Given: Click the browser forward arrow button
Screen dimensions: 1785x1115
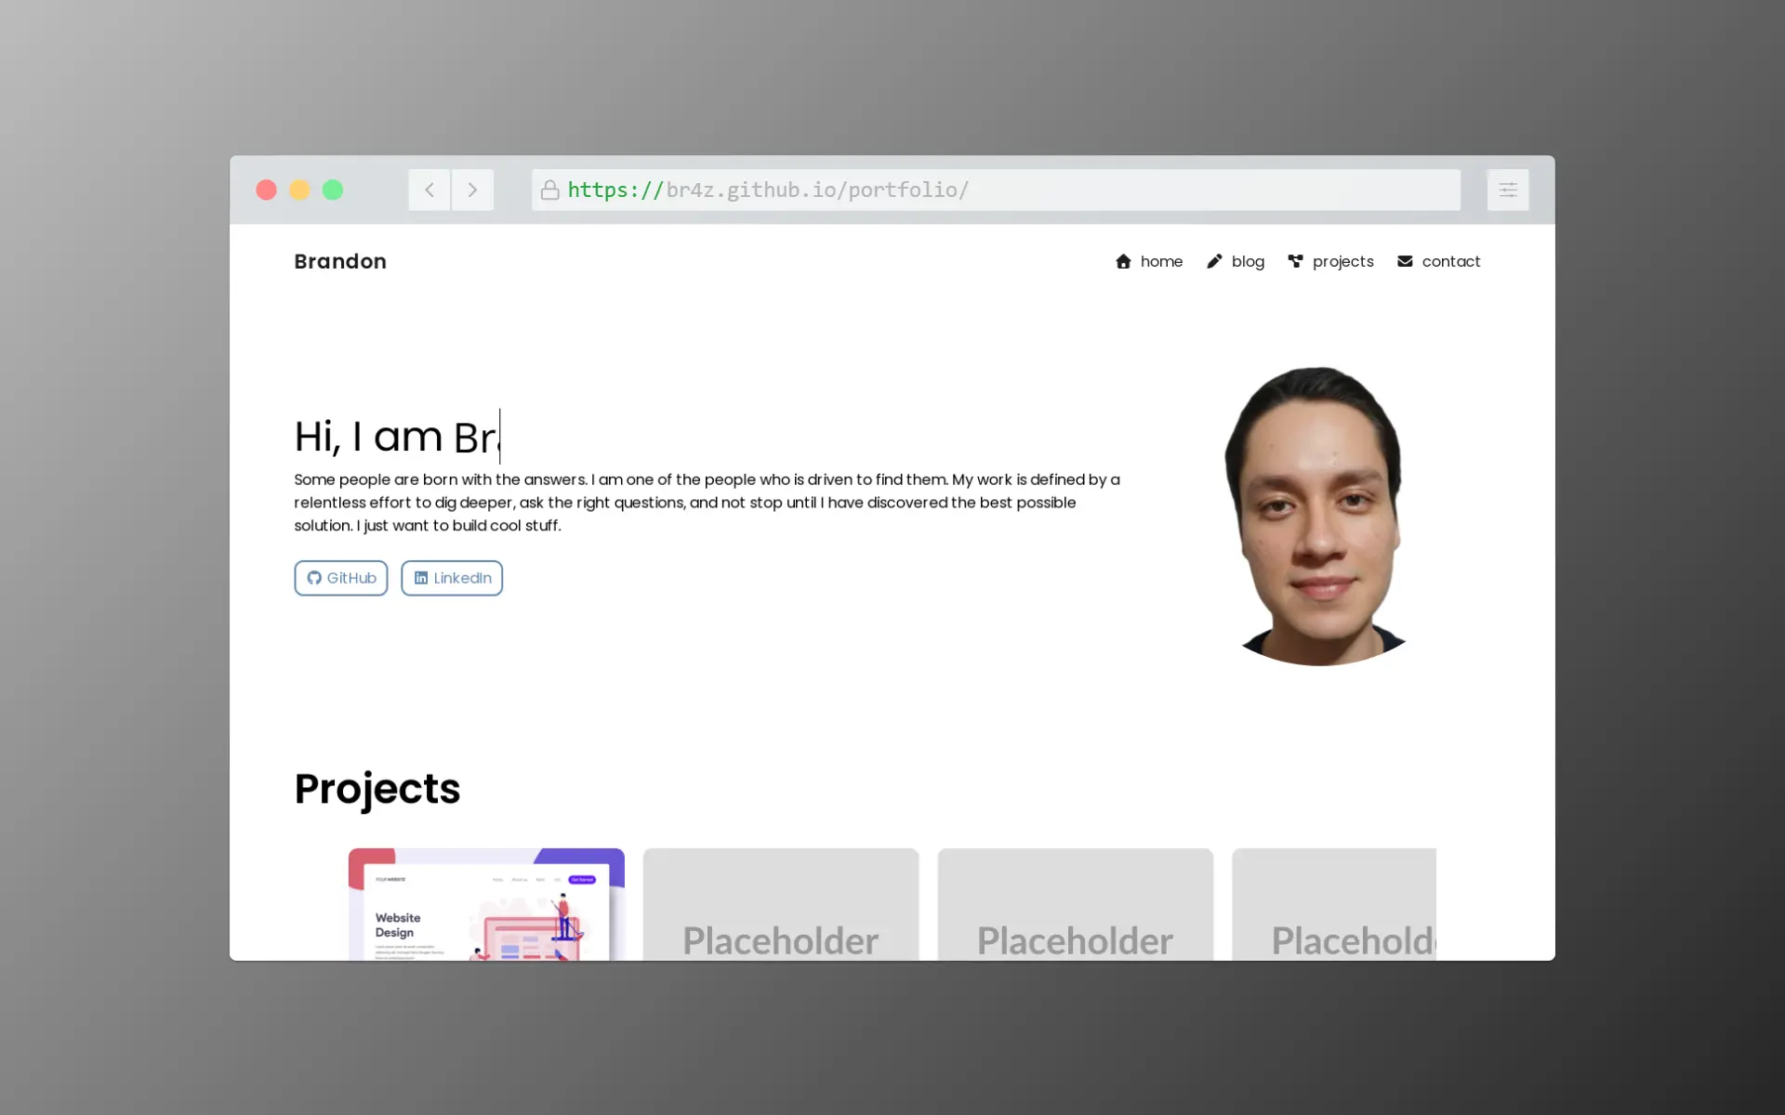Looking at the screenshot, I should (x=472, y=190).
